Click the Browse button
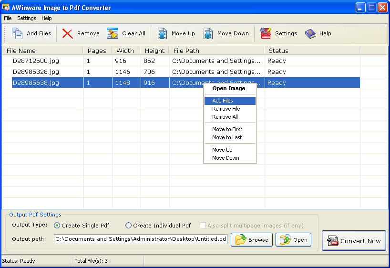 [x=251, y=240]
